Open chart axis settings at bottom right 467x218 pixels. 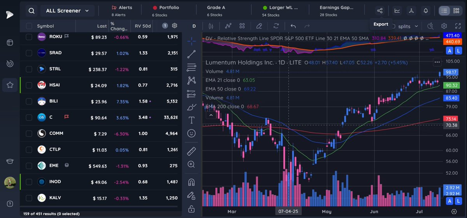[x=454, y=212]
